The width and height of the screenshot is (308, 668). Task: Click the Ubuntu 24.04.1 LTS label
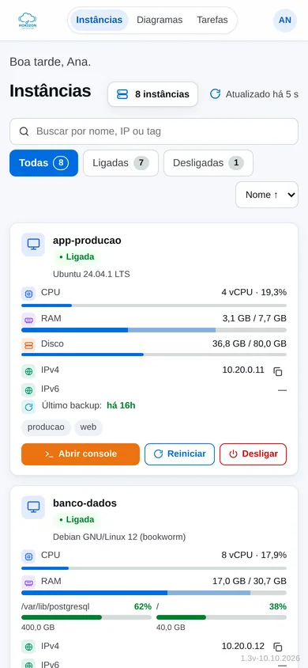pyautogui.click(x=92, y=275)
